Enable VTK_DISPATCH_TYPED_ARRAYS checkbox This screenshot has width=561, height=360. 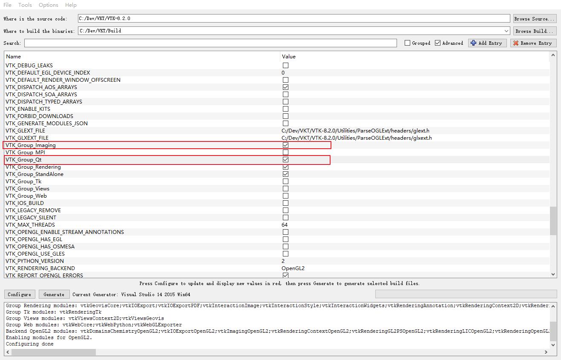[x=285, y=102]
